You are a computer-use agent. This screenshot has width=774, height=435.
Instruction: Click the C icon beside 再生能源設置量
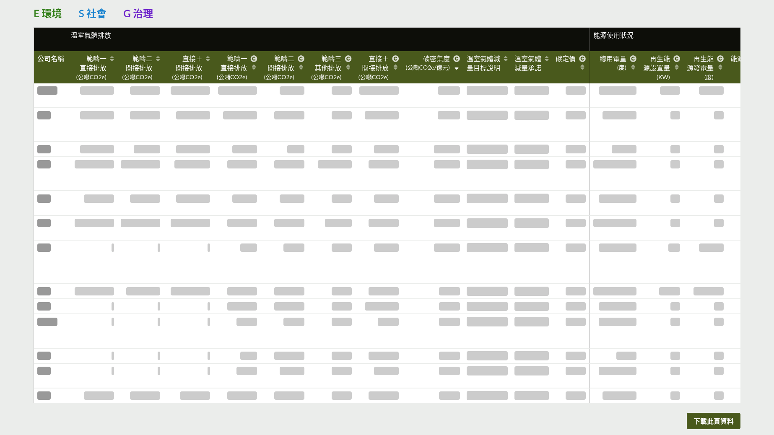677,59
